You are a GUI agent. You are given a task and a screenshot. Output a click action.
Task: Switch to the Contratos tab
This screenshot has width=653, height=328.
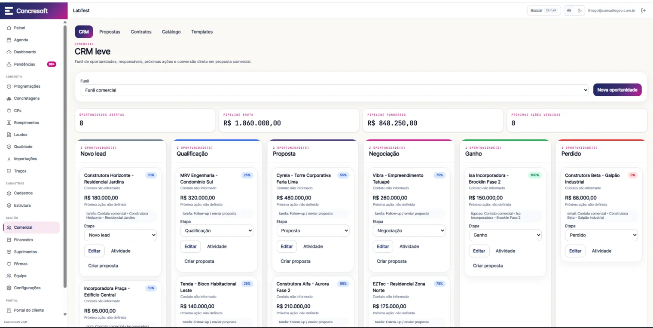pyautogui.click(x=141, y=32)
